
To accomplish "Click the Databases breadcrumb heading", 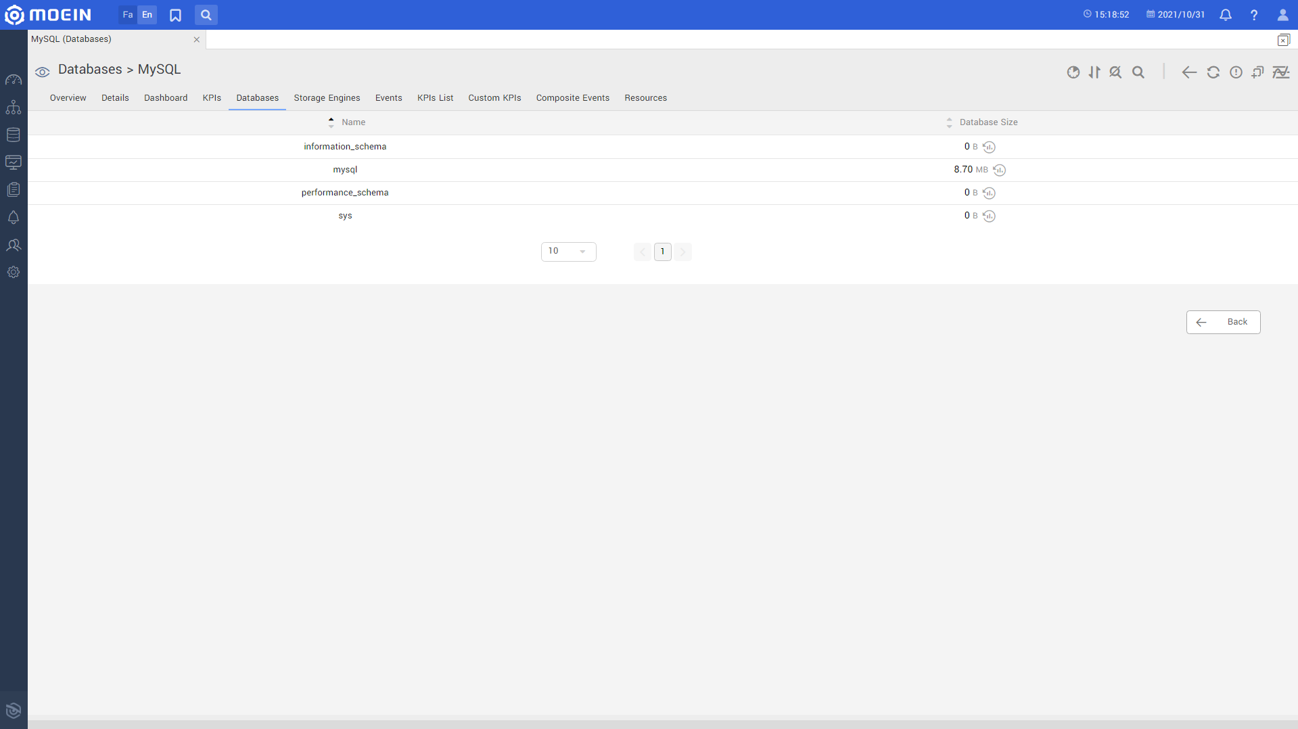I will (90, 70).
